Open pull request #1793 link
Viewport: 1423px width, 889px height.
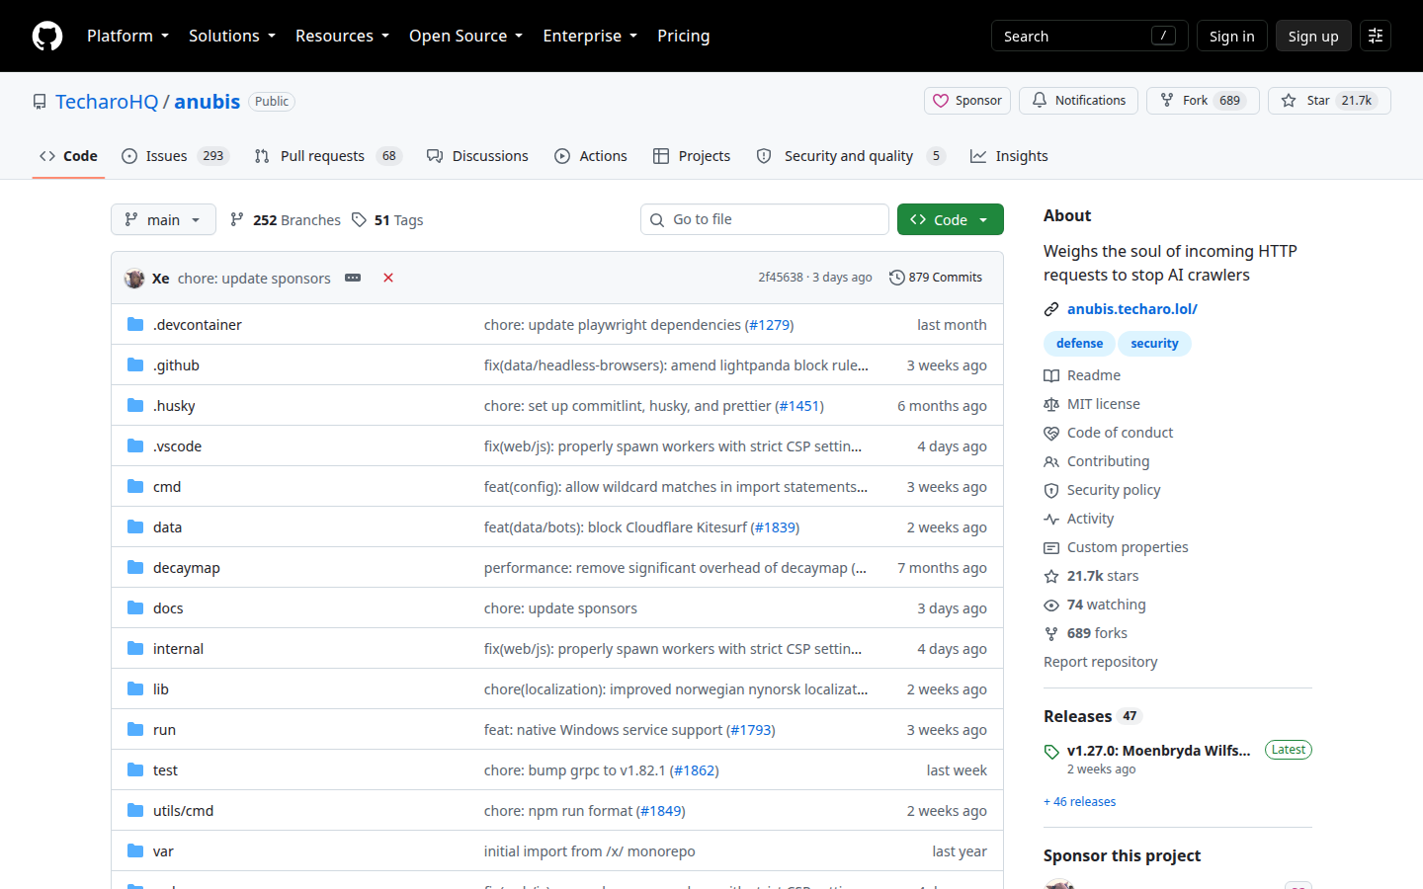[751, 730]
